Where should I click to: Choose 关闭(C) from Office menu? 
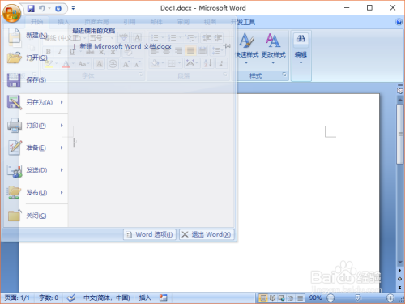point(36,216)
